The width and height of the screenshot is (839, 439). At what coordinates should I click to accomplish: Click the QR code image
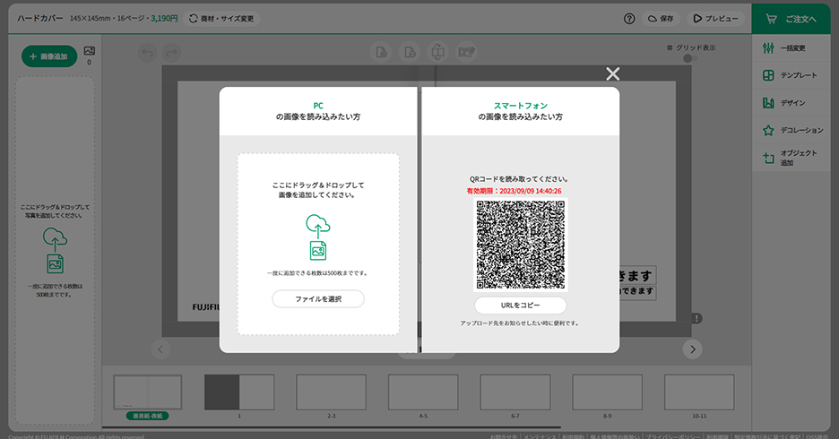point(521,245)
